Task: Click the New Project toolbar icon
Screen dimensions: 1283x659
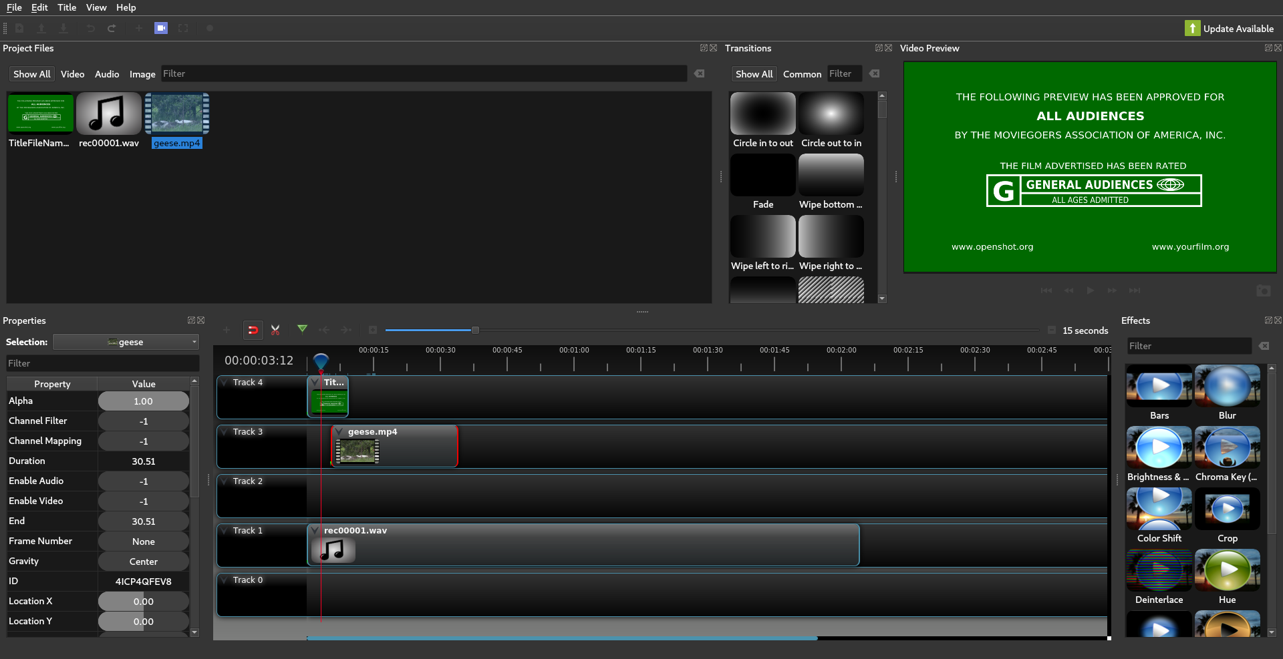Action: [x=19, y=28]
